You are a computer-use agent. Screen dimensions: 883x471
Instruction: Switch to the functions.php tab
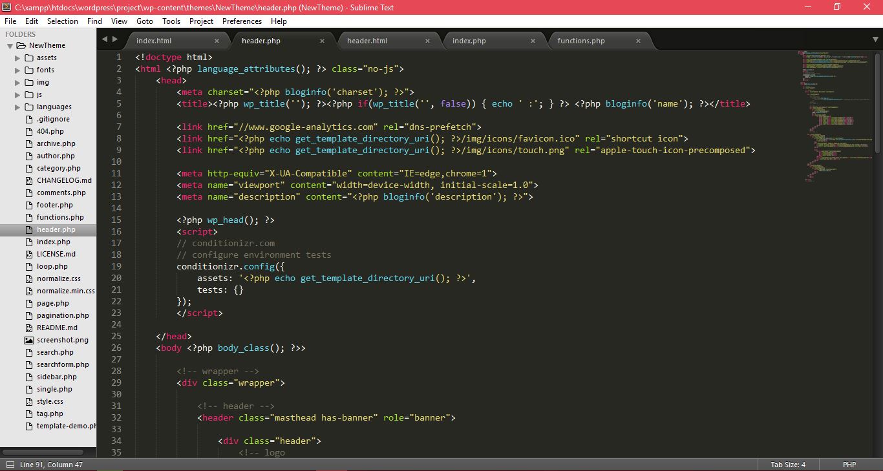[x=581, y=41]
